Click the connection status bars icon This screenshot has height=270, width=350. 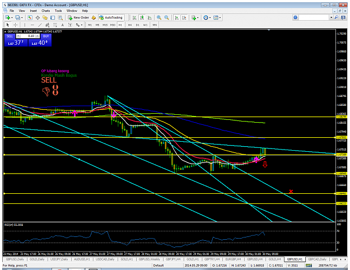(309, 266)
